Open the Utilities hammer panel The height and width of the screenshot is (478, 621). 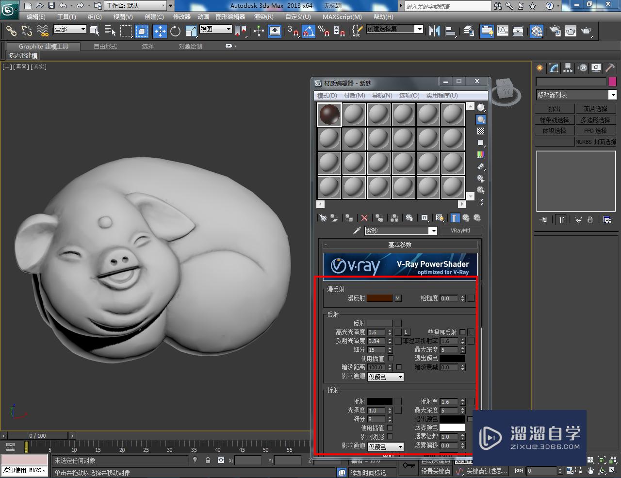(610, 68)
